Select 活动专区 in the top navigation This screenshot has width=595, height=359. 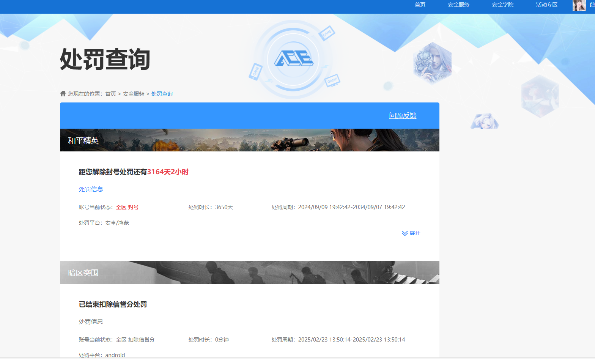click(546, 5)
